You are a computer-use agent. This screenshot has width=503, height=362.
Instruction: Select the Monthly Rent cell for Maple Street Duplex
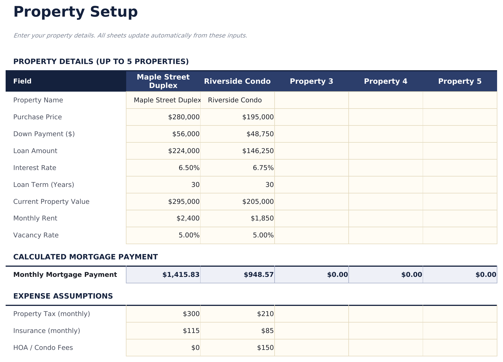coord(163,218)
